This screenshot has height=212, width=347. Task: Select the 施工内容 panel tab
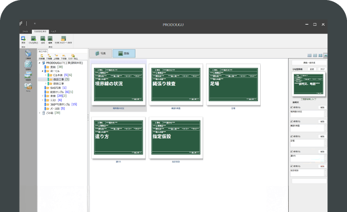(x=43, y=51)
